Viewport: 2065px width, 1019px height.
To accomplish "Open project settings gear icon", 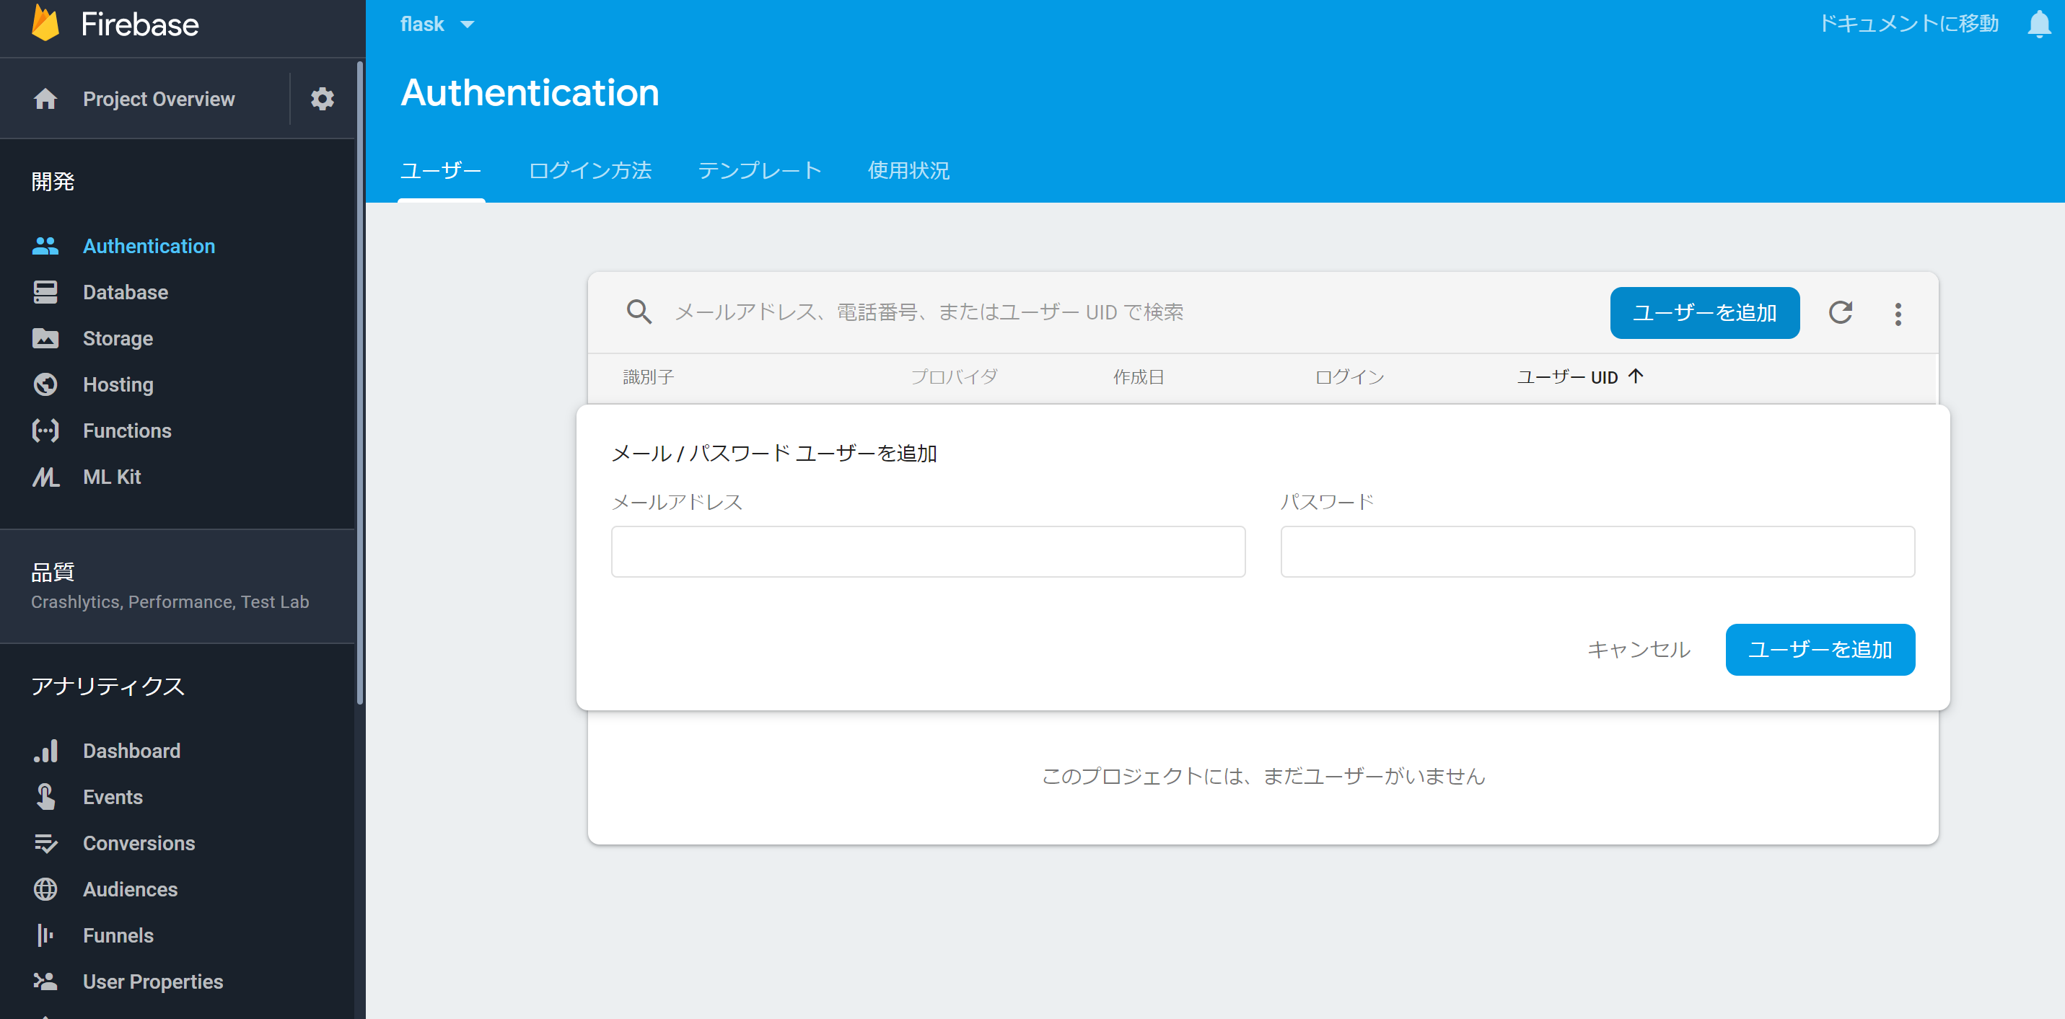I will (323, 99).
